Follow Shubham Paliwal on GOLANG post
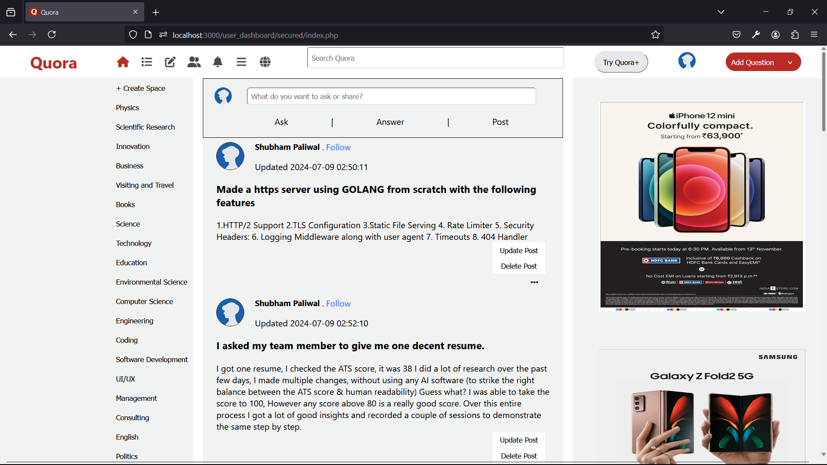 338,147
